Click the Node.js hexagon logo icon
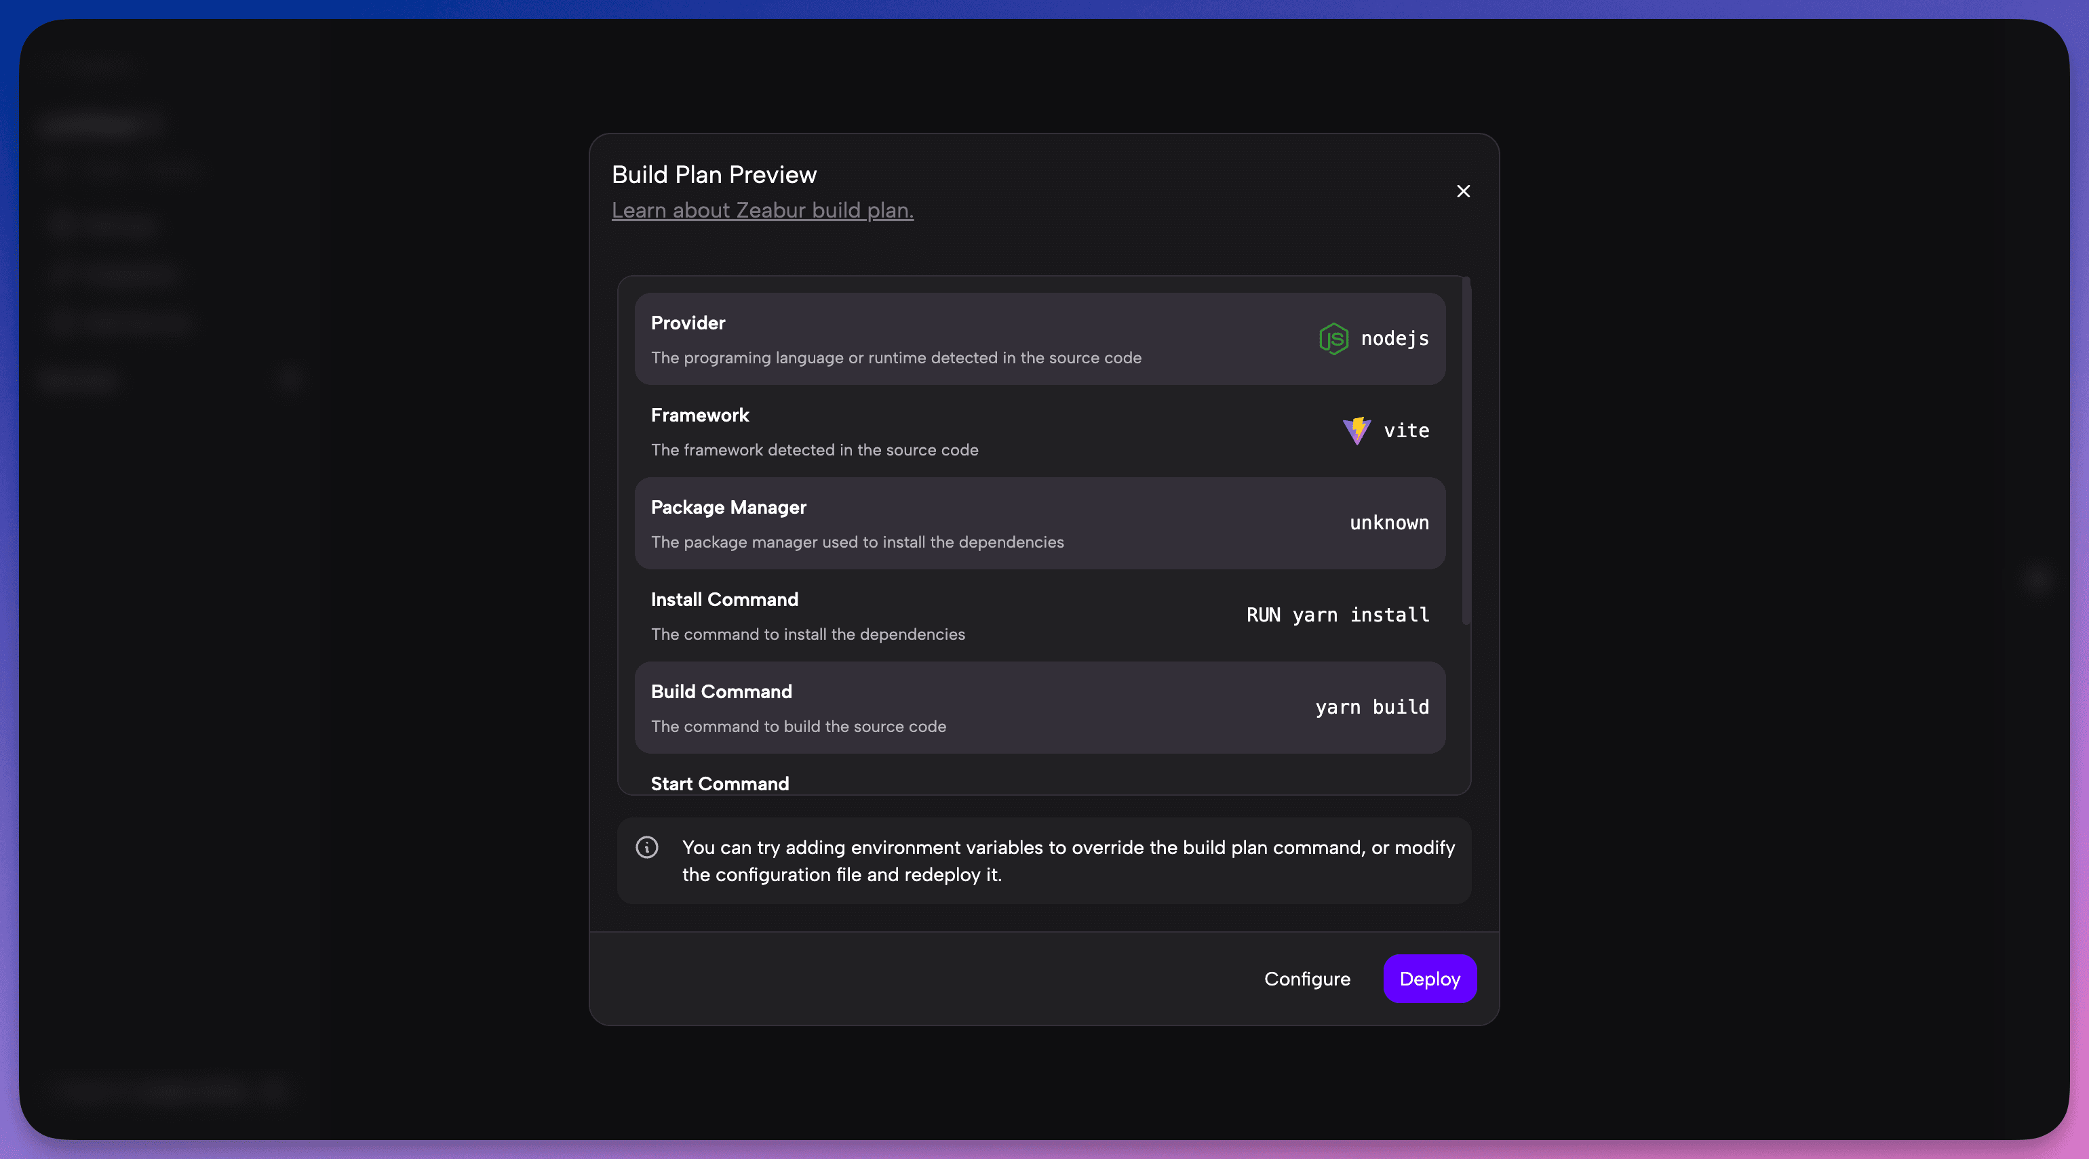Viewport: 2089px width, 1159px height. [1333, 339]
